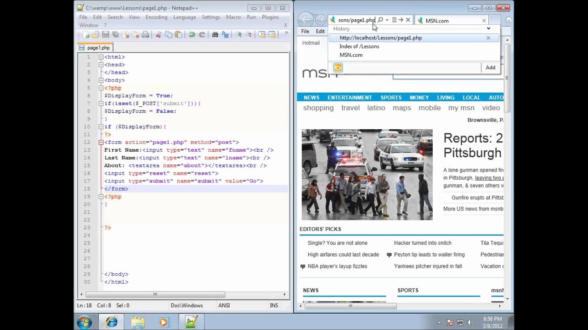
Task: Click the Open file icon in Notepad++
Action: click(96, 35)
